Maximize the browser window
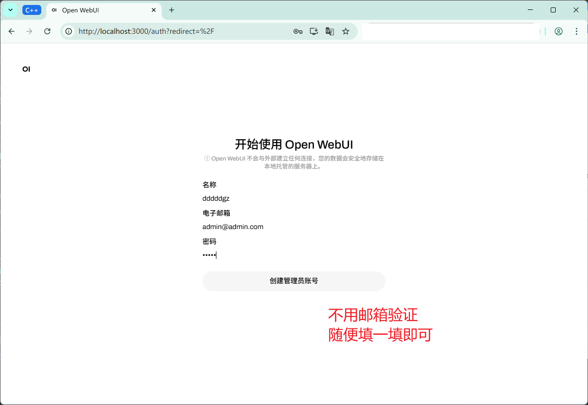Screen dimensions: 588x405 click(x=553, y=10)
